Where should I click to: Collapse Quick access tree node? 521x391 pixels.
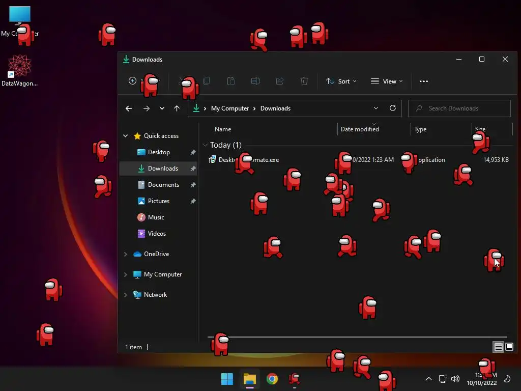[126, 135]
